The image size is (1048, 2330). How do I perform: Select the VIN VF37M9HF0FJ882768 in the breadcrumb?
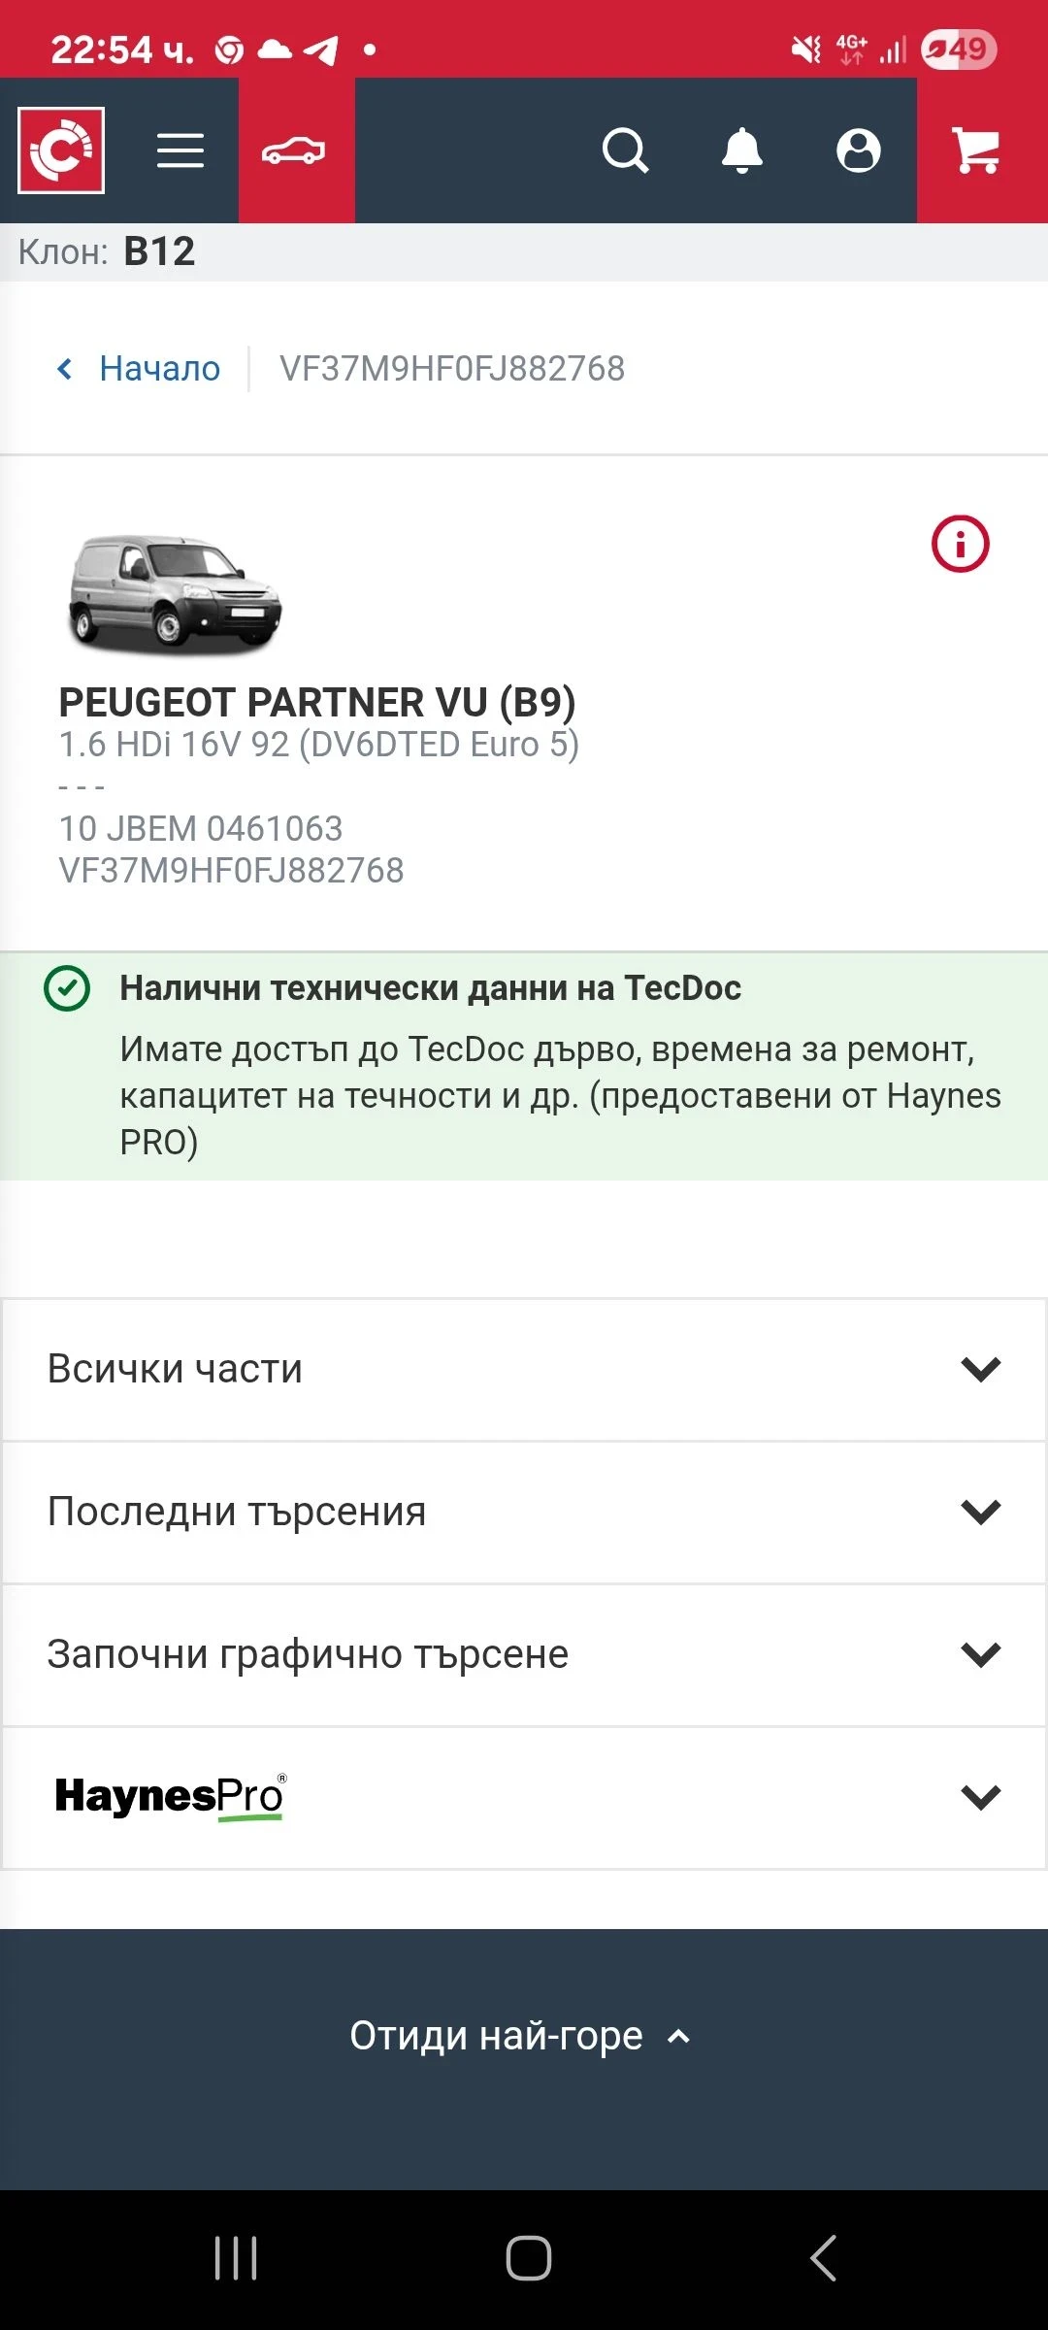(451, 369)
